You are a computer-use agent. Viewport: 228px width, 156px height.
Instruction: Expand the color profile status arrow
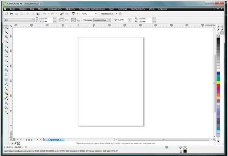(x=117, y=151)
